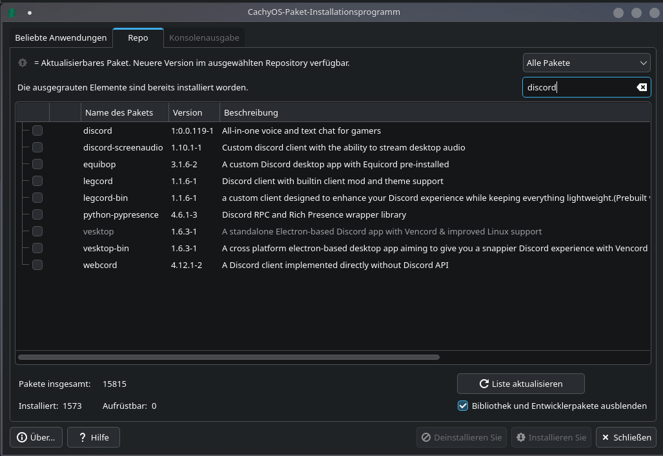Open the Über info dialog
This screenshot has height=456, width=663.
click(x=36, y=437)
